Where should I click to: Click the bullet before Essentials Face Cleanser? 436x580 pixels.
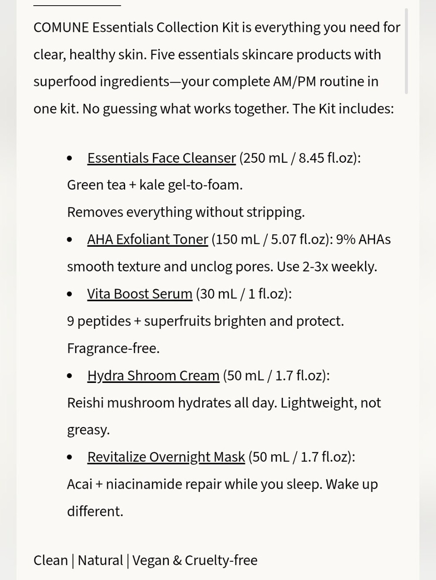coord(70,158)
